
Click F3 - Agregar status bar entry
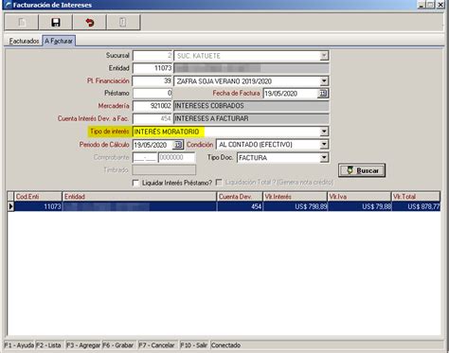tap(83, 345)
